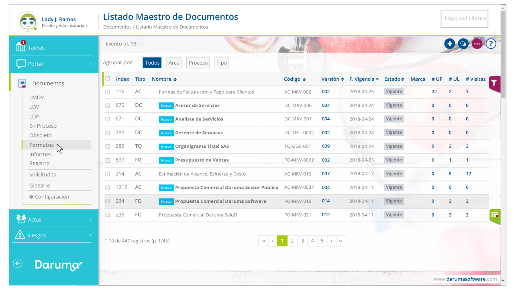Open the magenta filter funnel tab
514x290 pixels.
(494, 84)
